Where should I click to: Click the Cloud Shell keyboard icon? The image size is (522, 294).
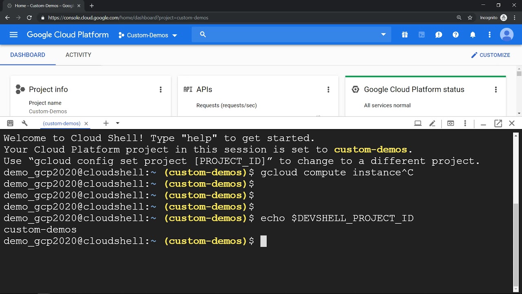point(10,123)
